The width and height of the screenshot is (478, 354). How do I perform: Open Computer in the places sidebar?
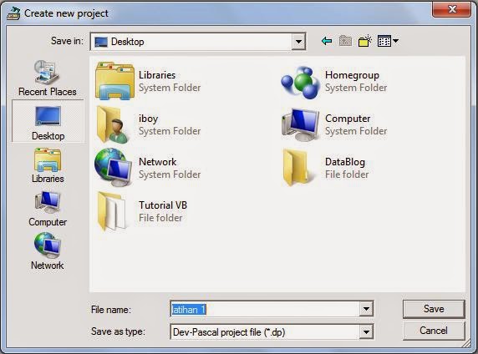(48, 209)
